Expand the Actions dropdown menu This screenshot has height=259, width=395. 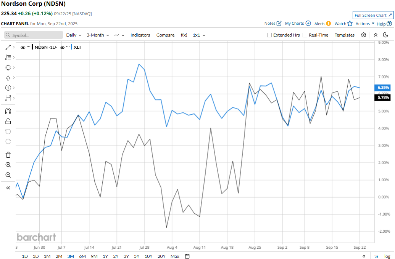(365, 23)
